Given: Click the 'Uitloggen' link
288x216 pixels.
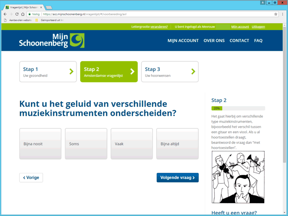Looking at the screenshot, I should 259,27.
